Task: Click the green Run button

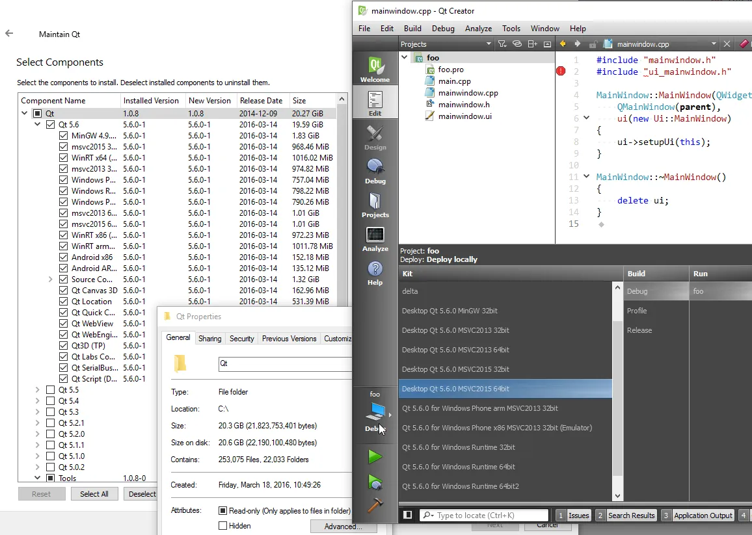Action: [375, 457]
